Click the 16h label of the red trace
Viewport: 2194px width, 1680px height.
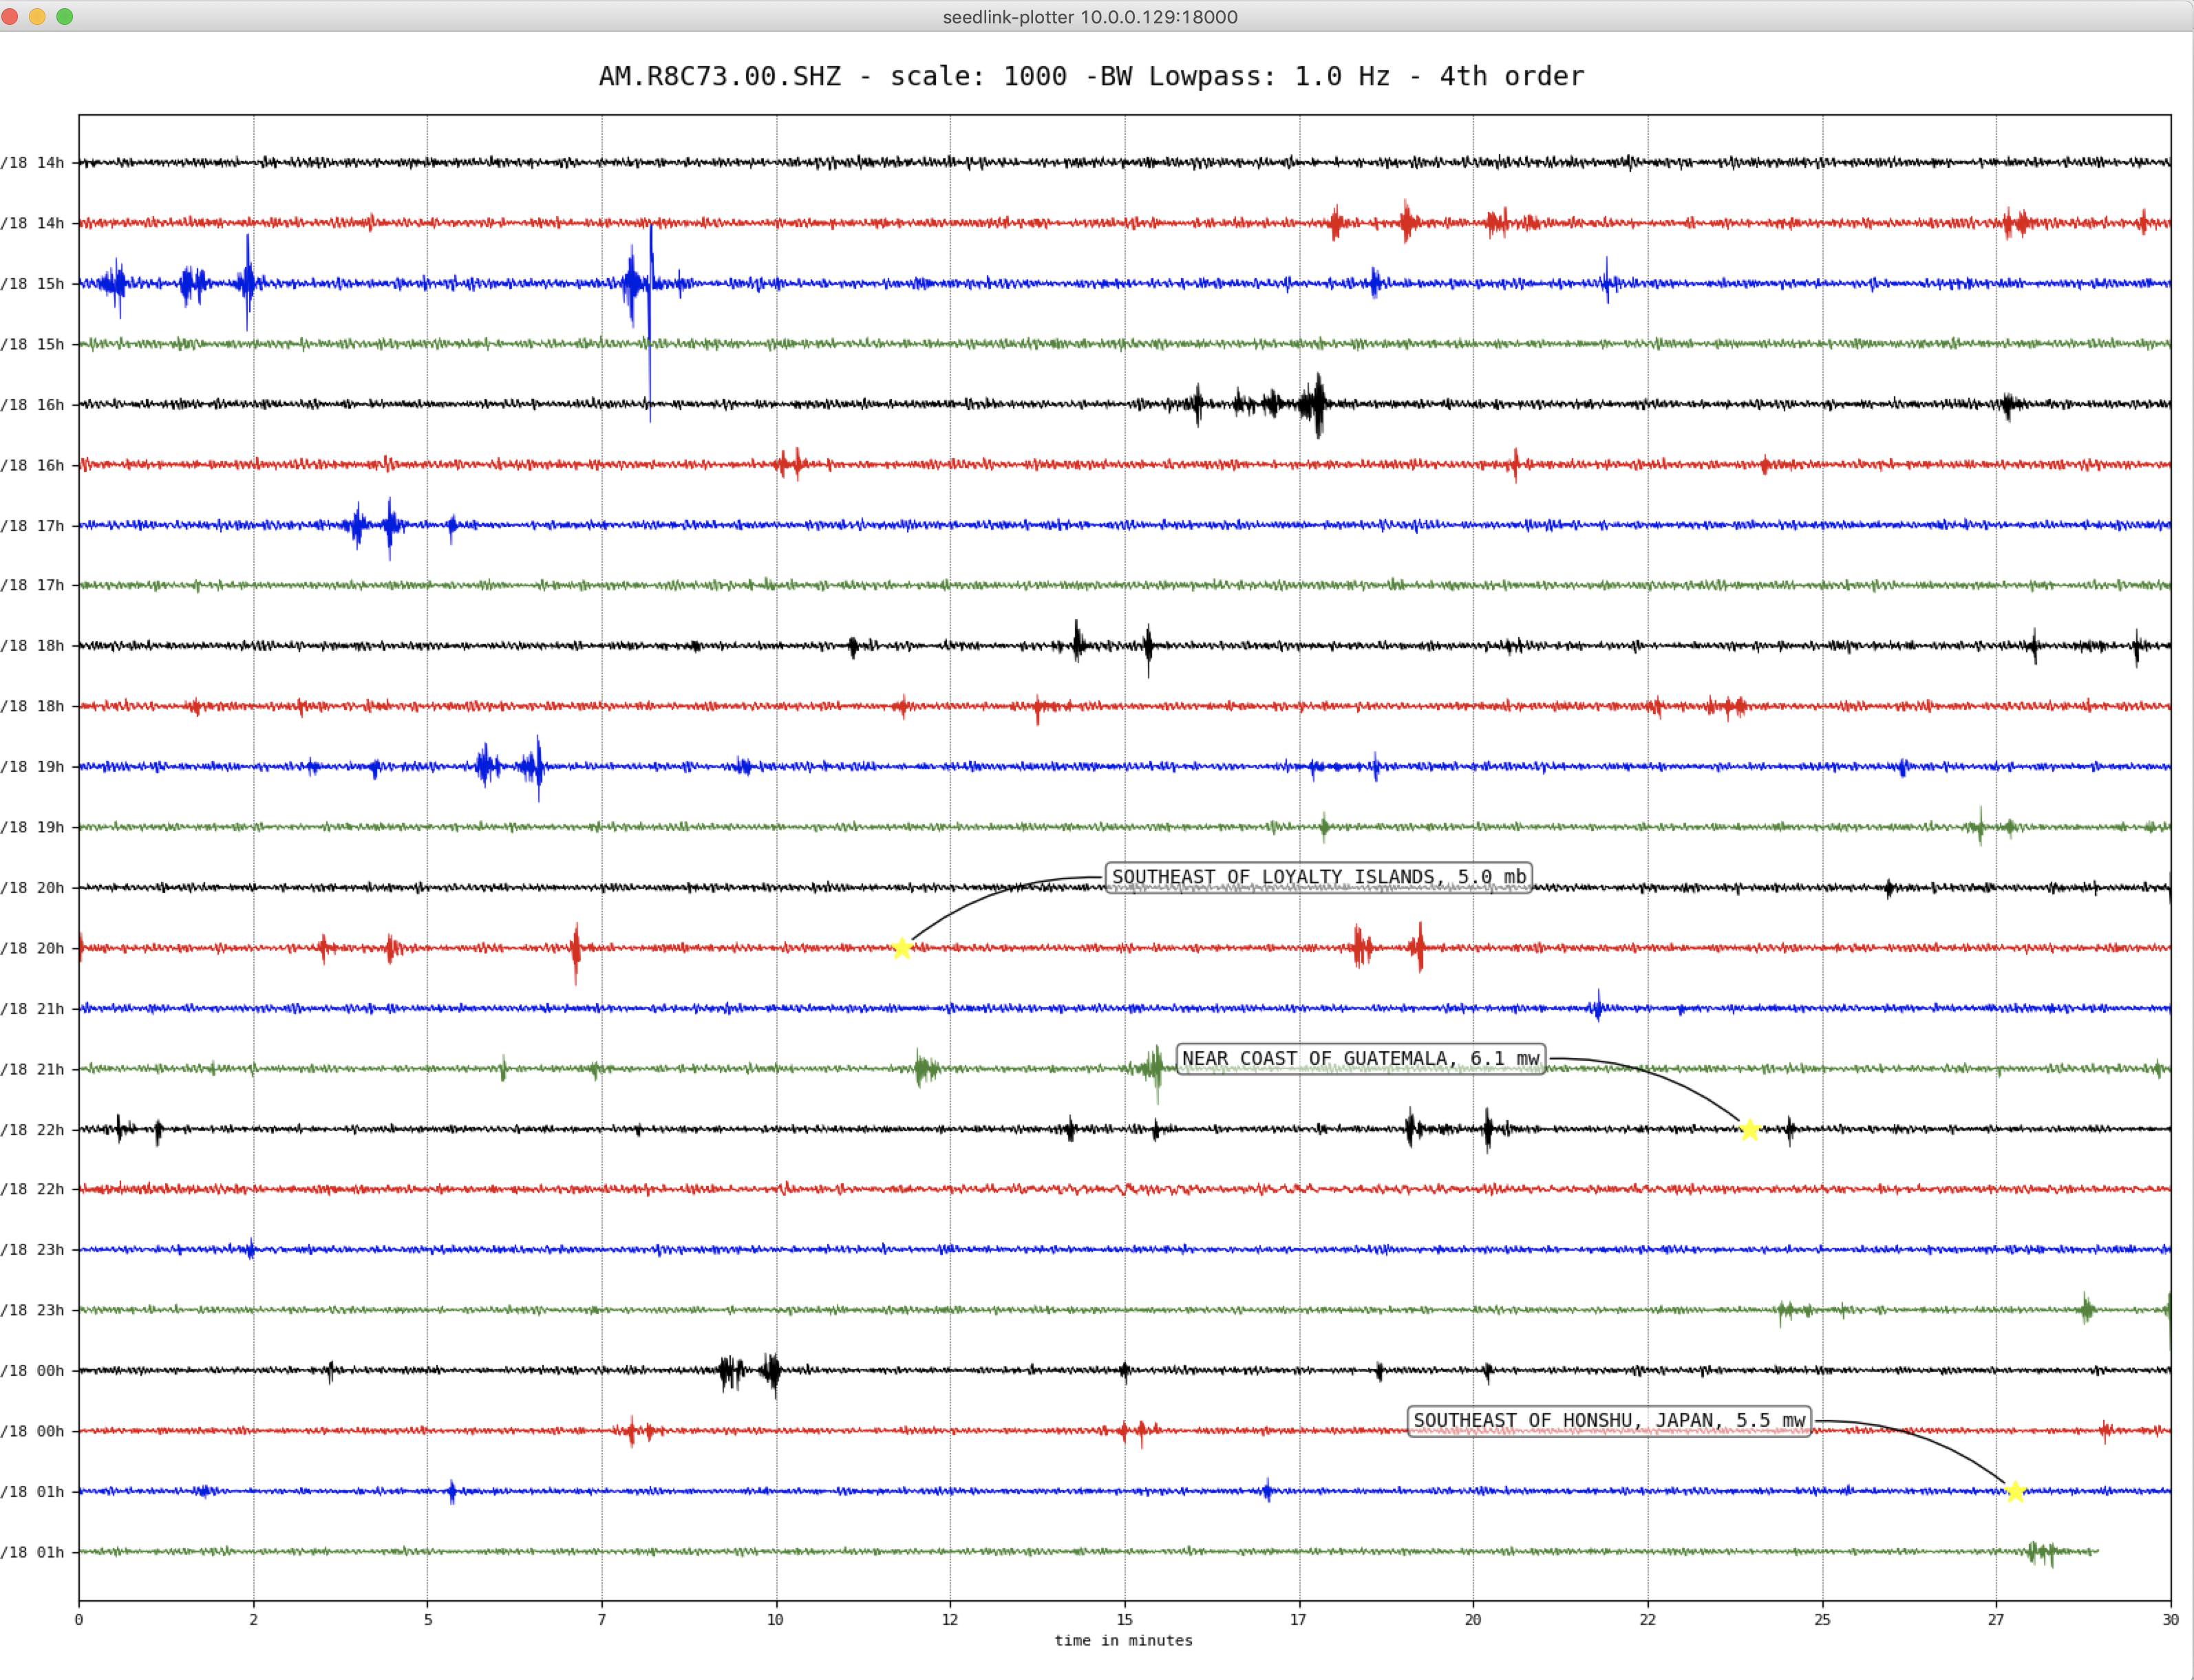pyautogui.click(x=32, y=465)
